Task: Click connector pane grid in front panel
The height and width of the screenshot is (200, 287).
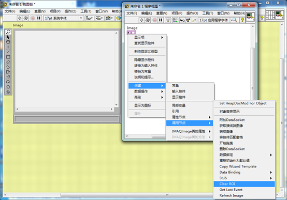Action: point(270,15)
